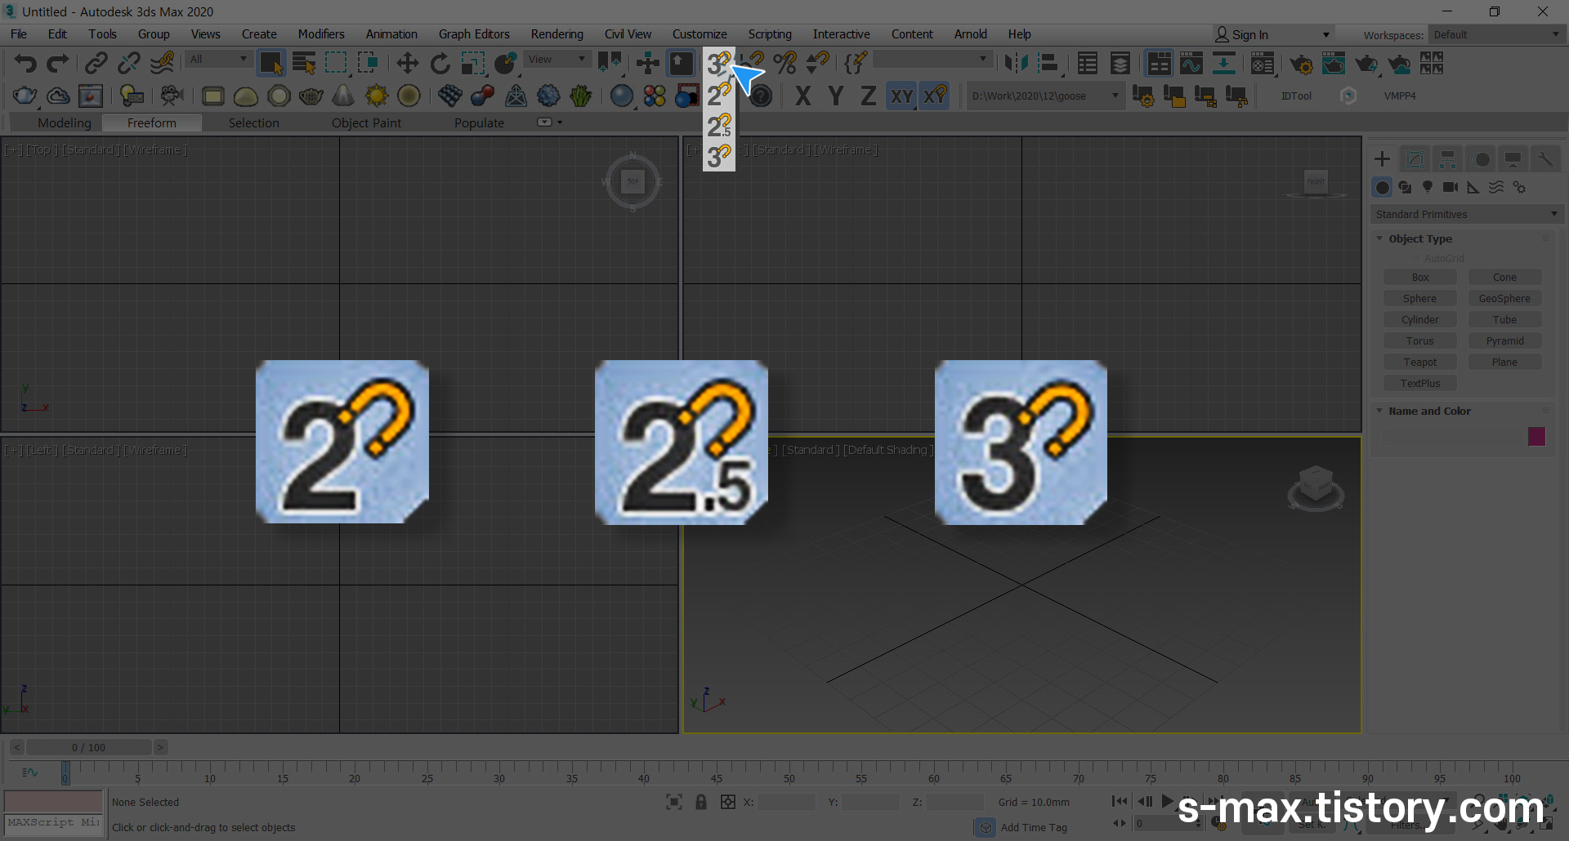The height and width of the screenshot is (841, 1569).
Task: Open the Curve Editor icon
Action: [x=1191, y=63]
